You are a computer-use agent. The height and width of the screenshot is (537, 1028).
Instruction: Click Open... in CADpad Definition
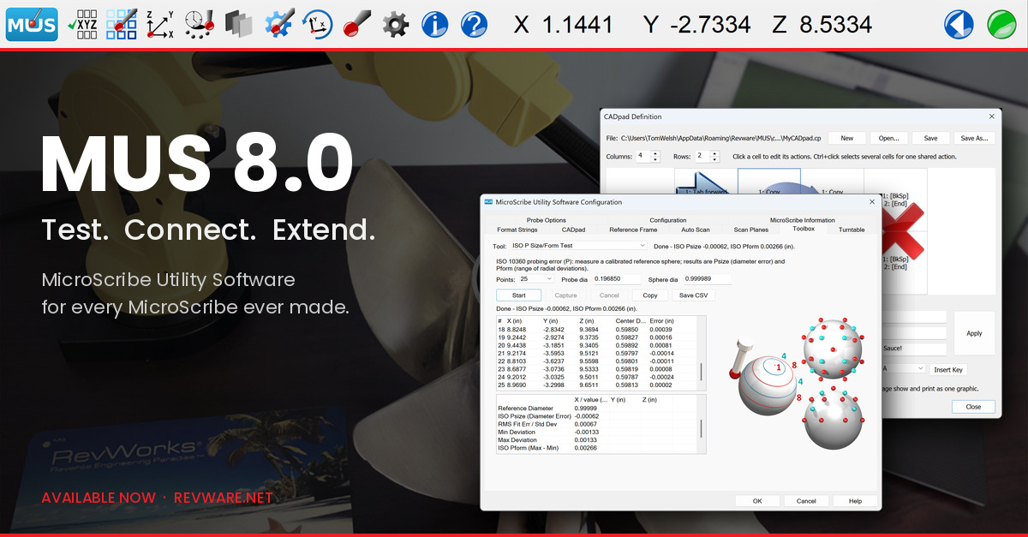pos(888,138)
